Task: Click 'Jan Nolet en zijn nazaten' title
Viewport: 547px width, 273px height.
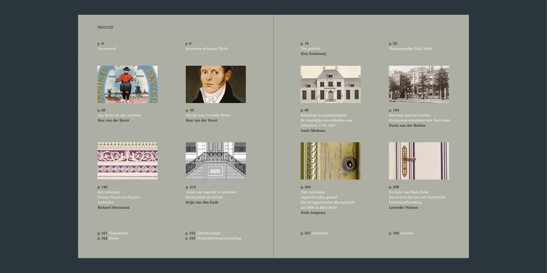Action: (x=119, y=115)
